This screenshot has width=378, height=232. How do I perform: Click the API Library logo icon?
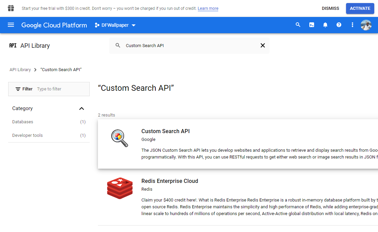(13, 45)
